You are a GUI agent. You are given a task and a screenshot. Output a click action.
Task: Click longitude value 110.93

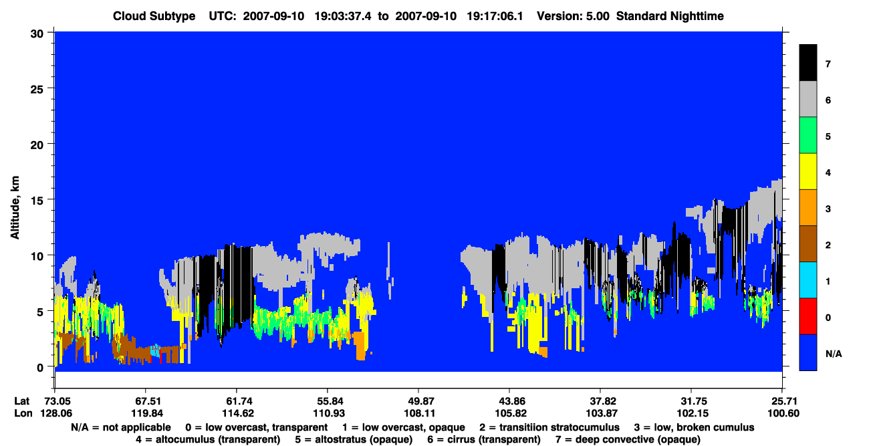click(x=328, y=413)
